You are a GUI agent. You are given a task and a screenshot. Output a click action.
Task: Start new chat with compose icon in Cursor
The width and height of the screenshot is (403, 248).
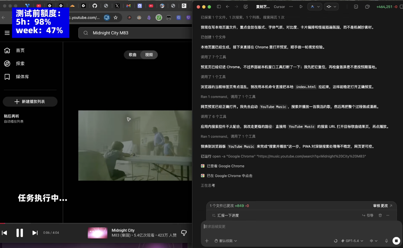point(246,7)
